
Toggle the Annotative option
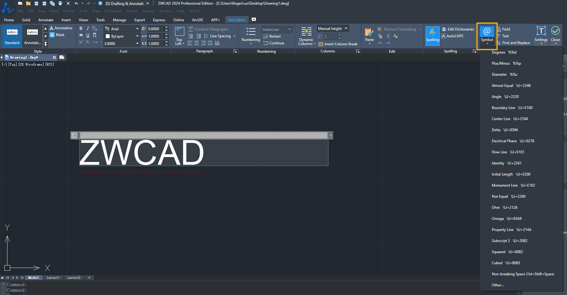point(61,28)
